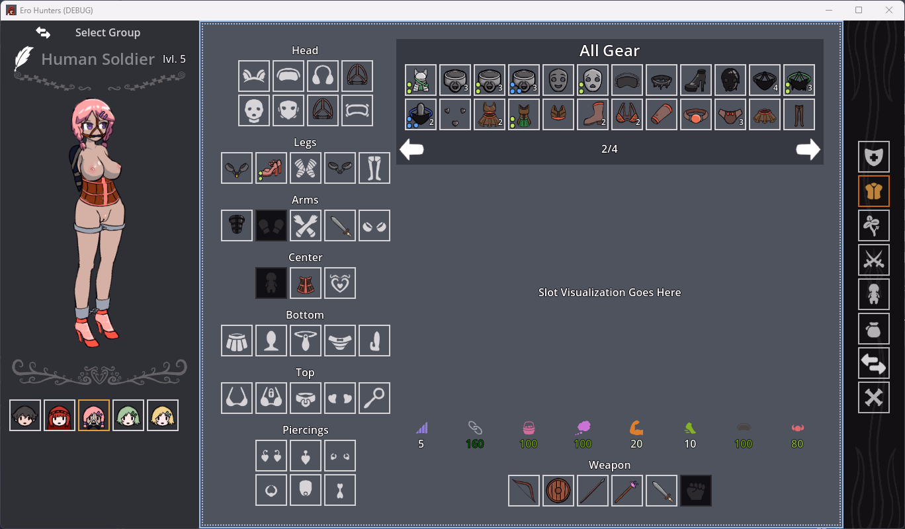Open the shield-with-plus sidebar tab
The height and width of the screenshot is (529, 905).
[874, 157]
